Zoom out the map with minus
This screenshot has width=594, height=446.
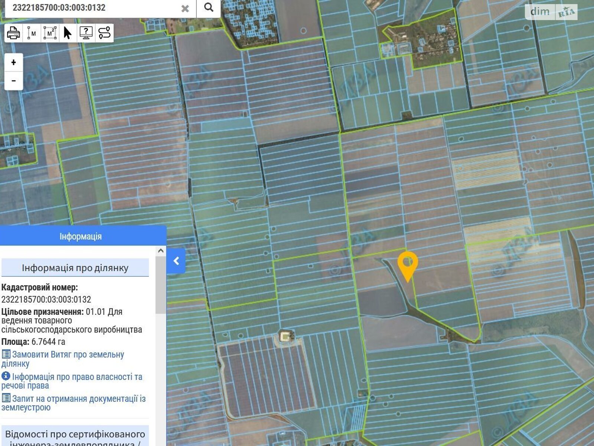pos(14,81)
